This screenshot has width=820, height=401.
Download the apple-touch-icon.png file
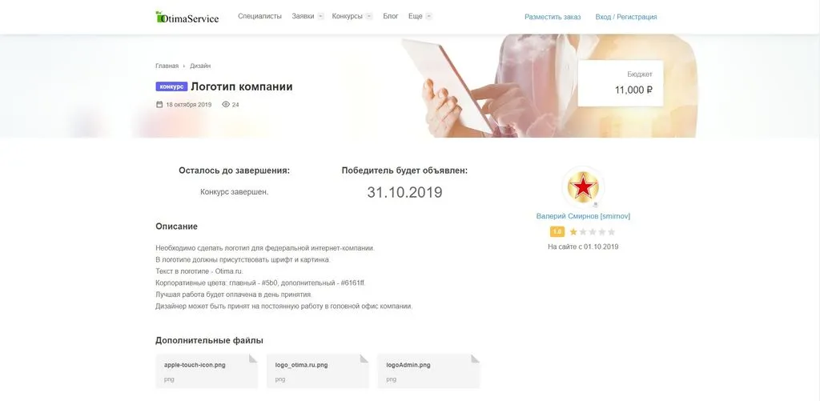[x=207, y=371]
